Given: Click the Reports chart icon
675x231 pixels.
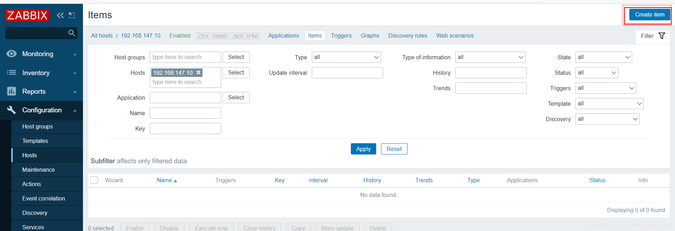Looking at the screenshot, I should click(12, 91).
